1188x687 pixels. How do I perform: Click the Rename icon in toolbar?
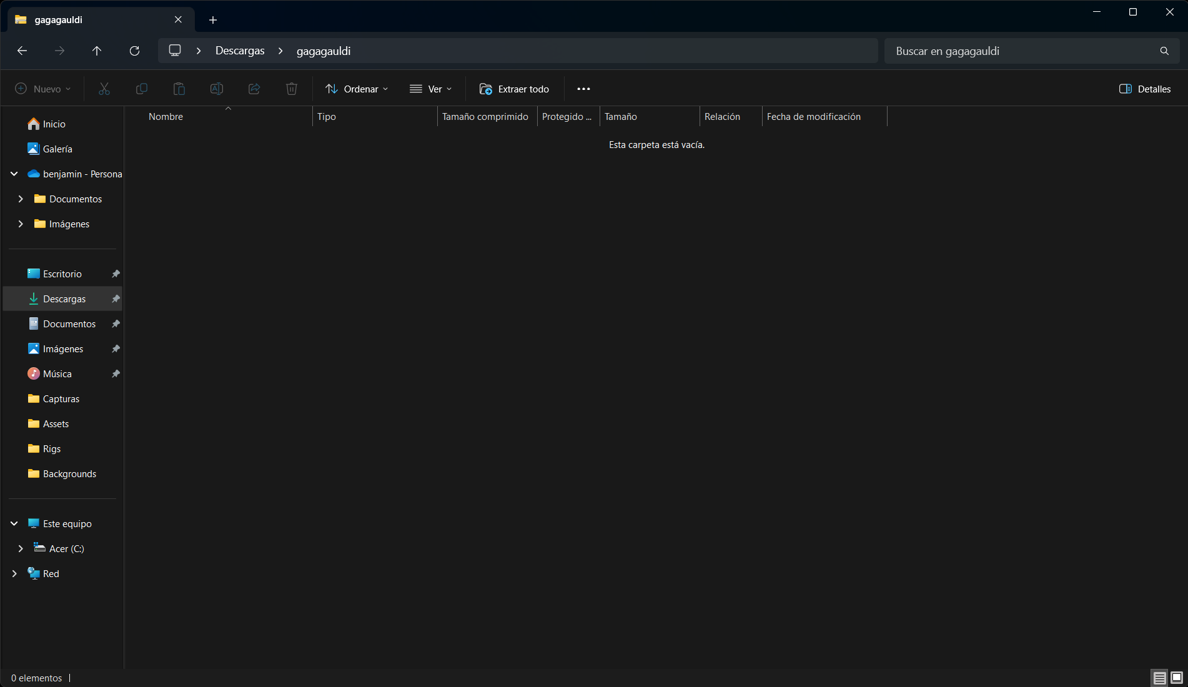217,89
